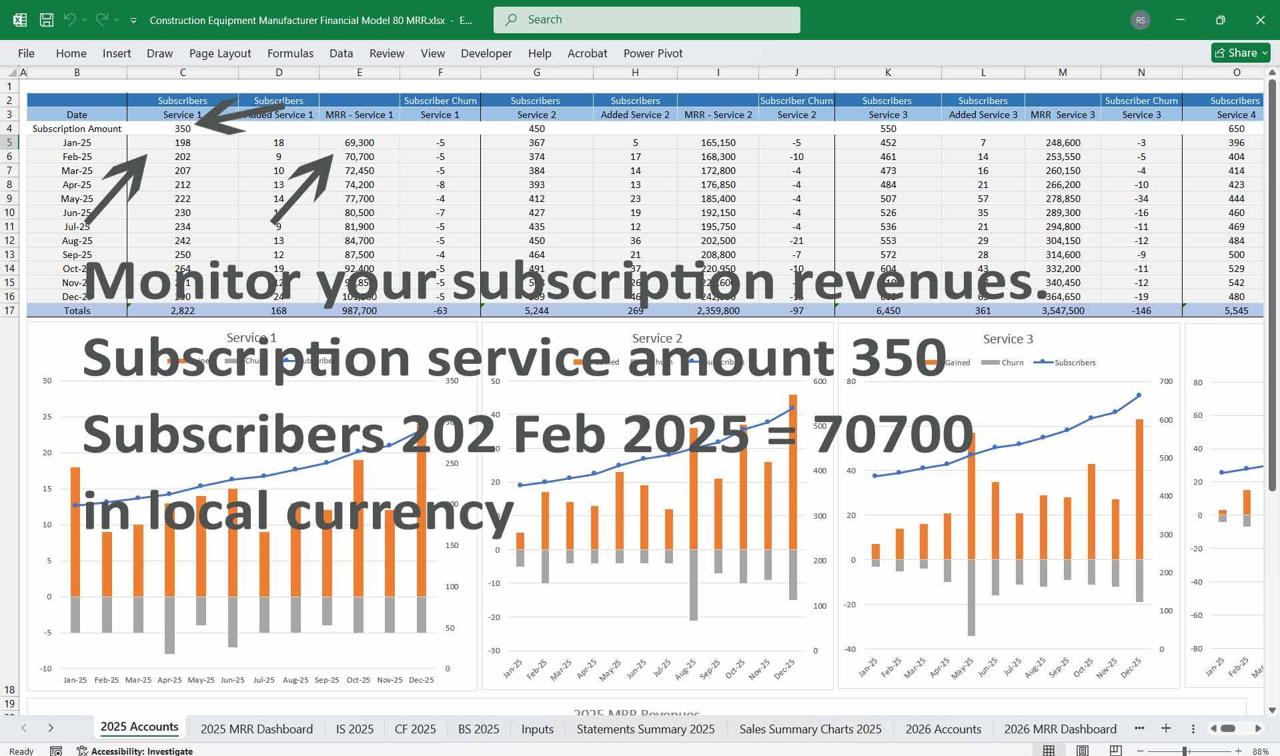1280x756 pixels.
Task: Open the Acrobat tab
Action: click(x=587, y=53)
